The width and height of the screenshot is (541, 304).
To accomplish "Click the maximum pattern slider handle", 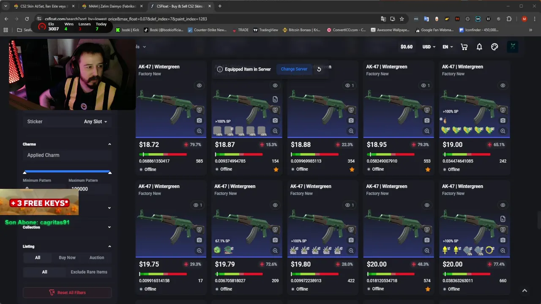I will pos(110,172).
